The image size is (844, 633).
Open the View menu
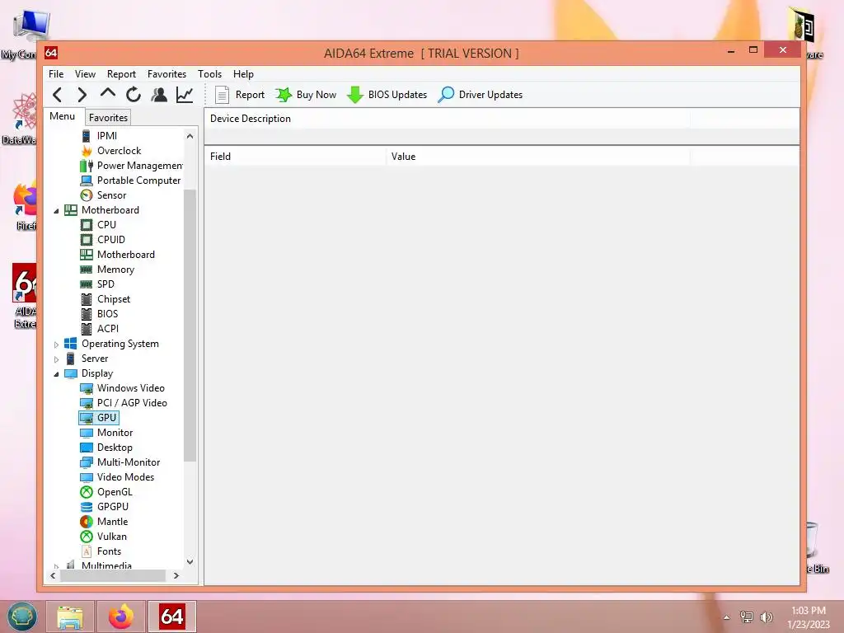click(x=85, y=73)
